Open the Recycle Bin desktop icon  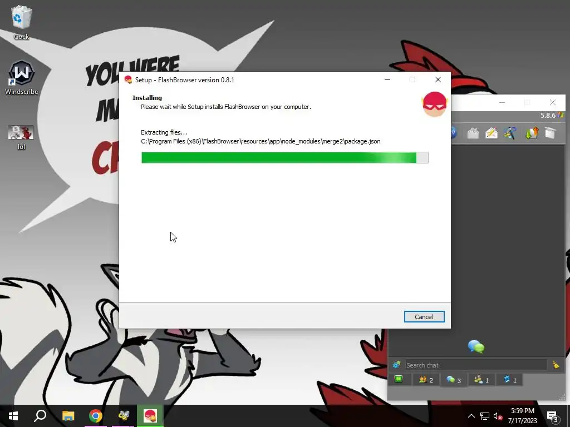(22, 22)
